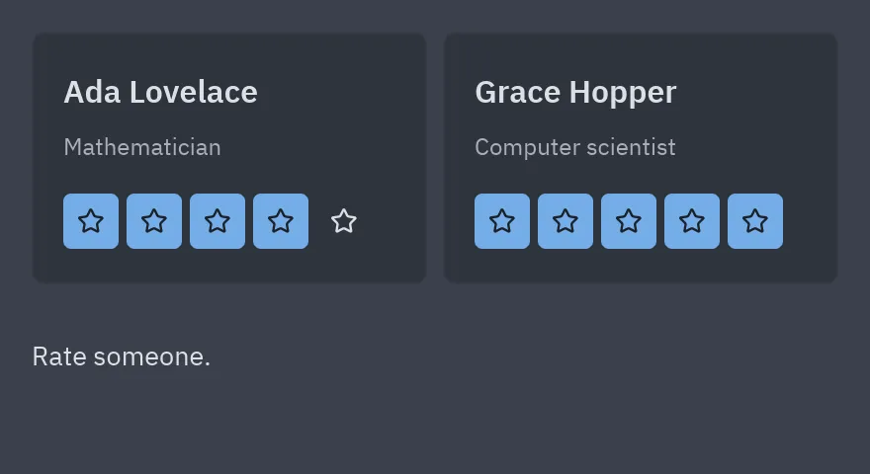Screen dimensions: 870x474
Task: Click the Grace Hopper name heading
Action: pyautogui.click(x=575, y=92)
